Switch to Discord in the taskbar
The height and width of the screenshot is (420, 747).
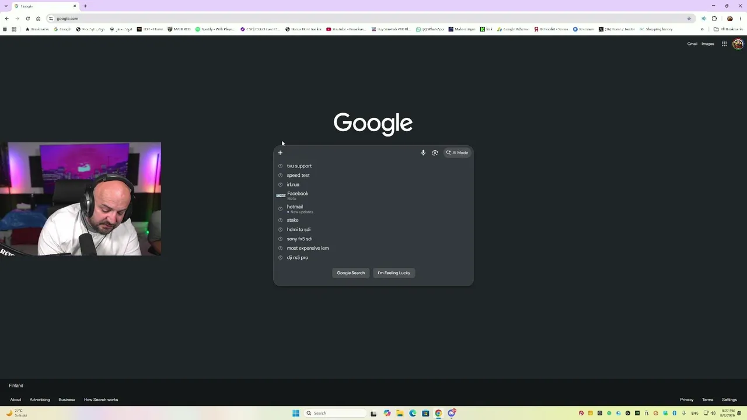tap(452, 413)
